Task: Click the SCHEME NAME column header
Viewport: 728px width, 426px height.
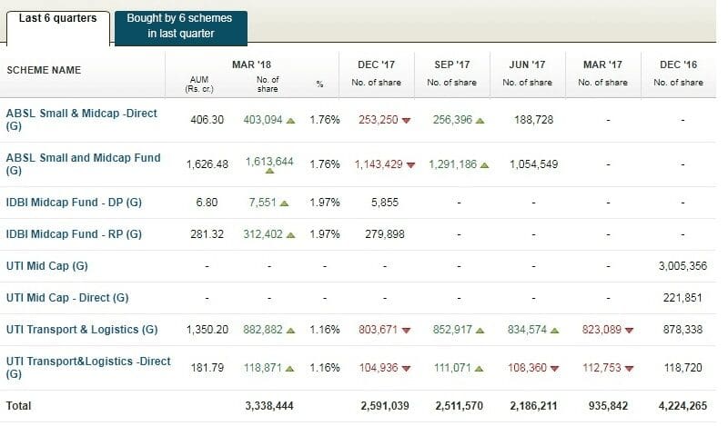Action: pos(44,70)
